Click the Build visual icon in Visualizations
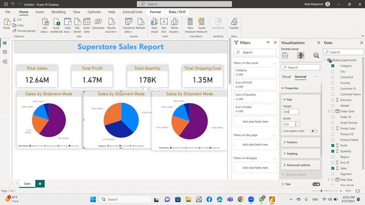This screenshot has width=365, height=205. point(285,55)
